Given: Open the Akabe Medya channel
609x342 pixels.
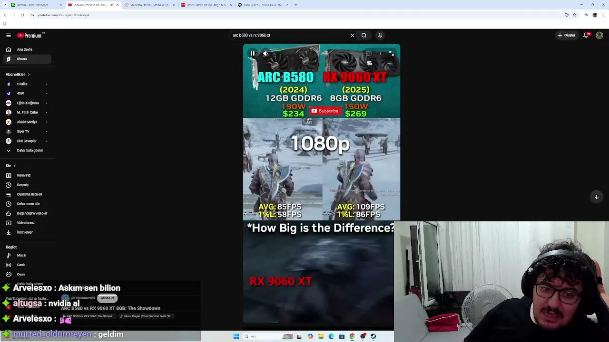Looking at the screenshot, I should 27,122.
